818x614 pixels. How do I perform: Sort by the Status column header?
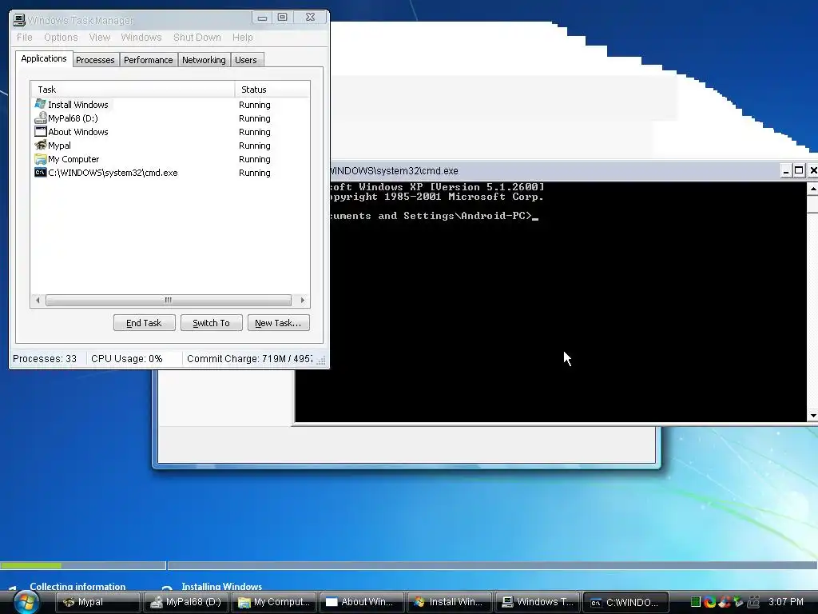(272, 90)
